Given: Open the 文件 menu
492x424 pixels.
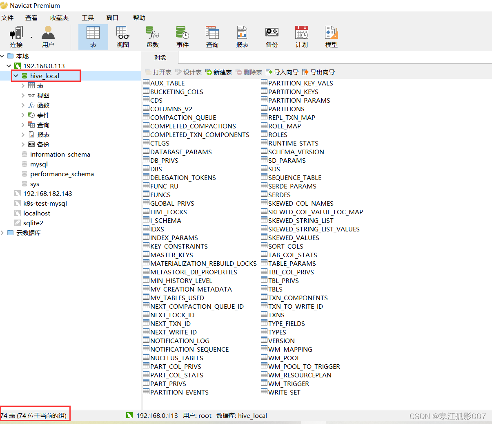Looking at the screenshot, I should coord(7,18).
